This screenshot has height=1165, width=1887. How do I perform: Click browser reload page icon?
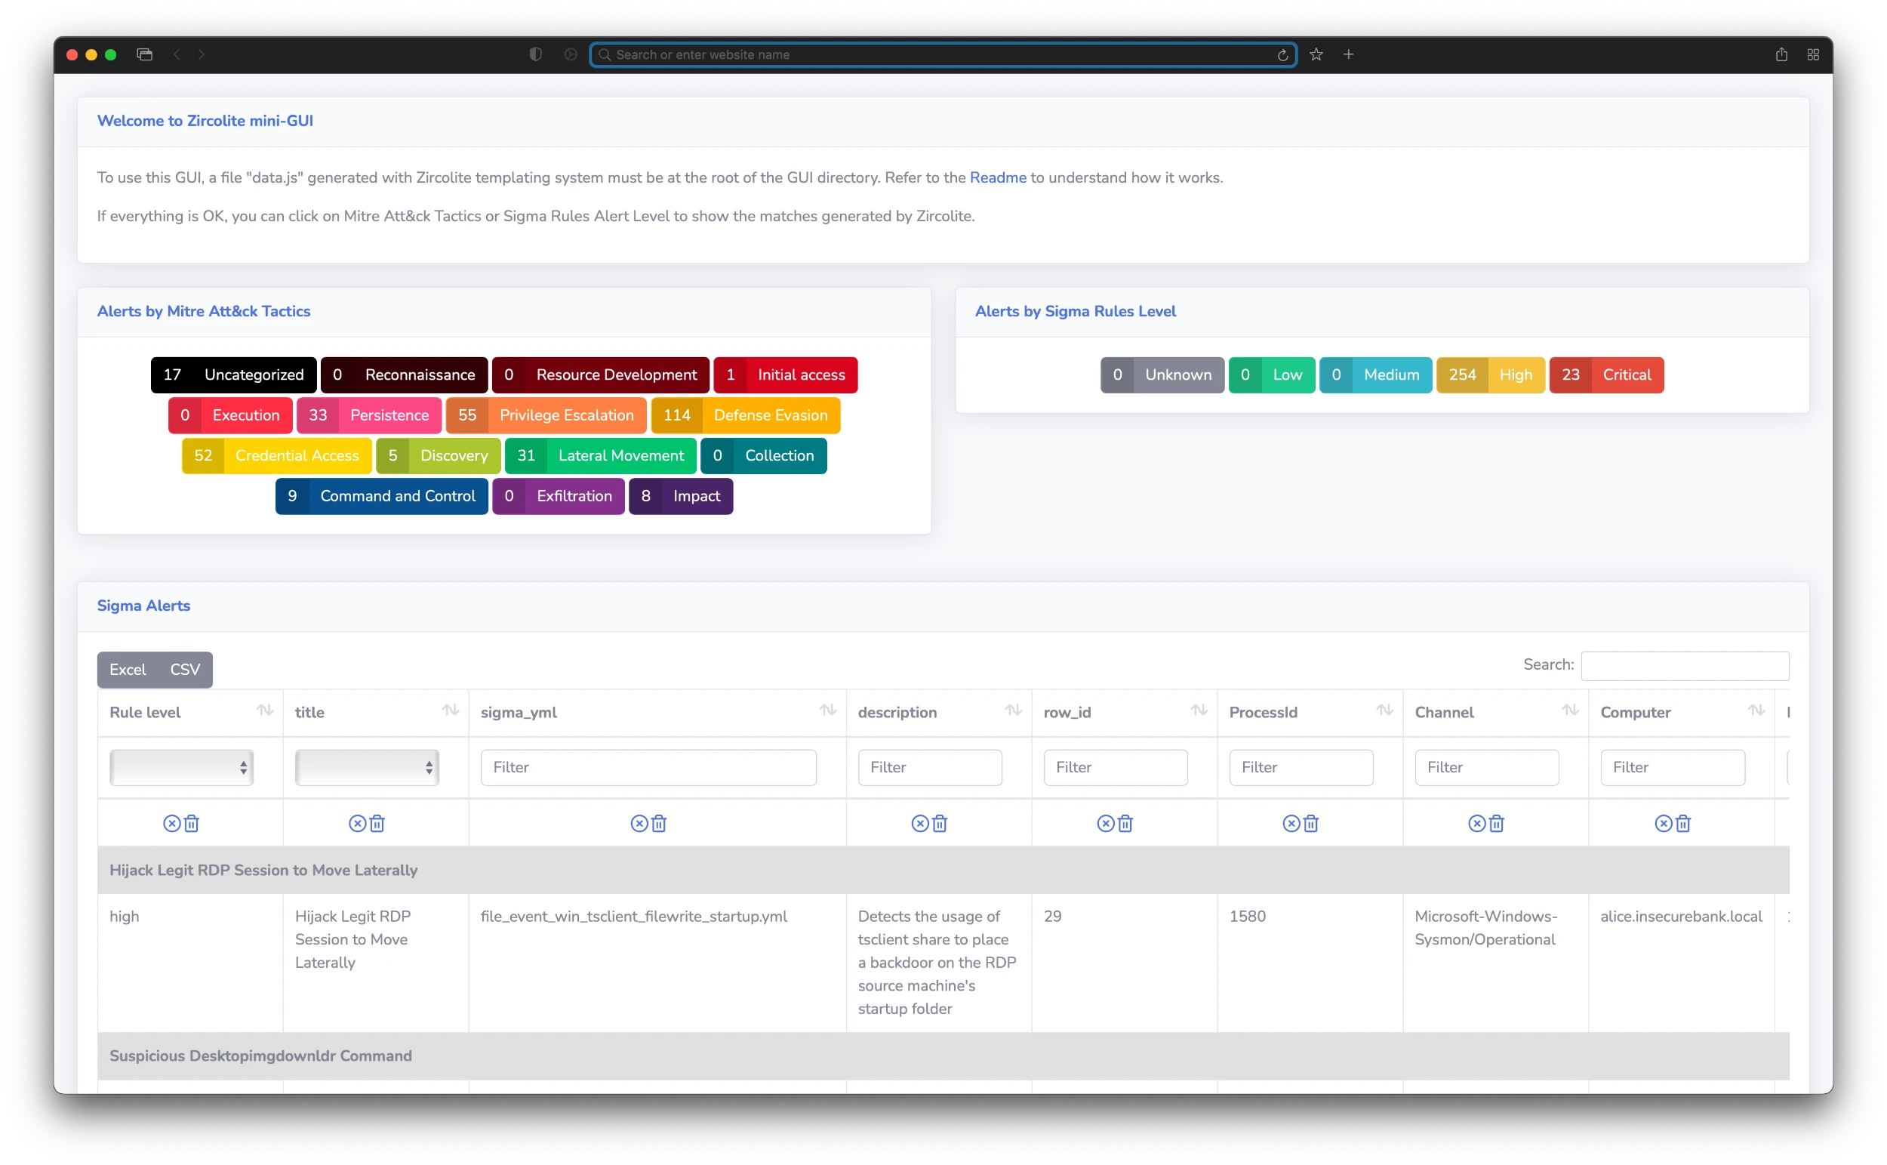coord(1282,54)
